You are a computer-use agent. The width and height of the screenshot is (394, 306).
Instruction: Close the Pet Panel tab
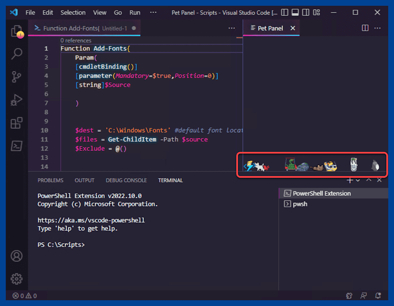pos(293,28)
